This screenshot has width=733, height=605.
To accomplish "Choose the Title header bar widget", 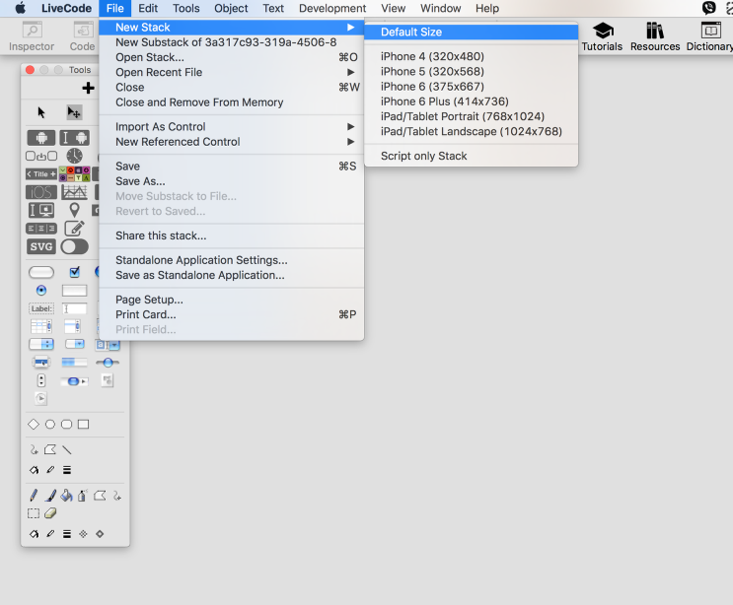I will [41, 174].
